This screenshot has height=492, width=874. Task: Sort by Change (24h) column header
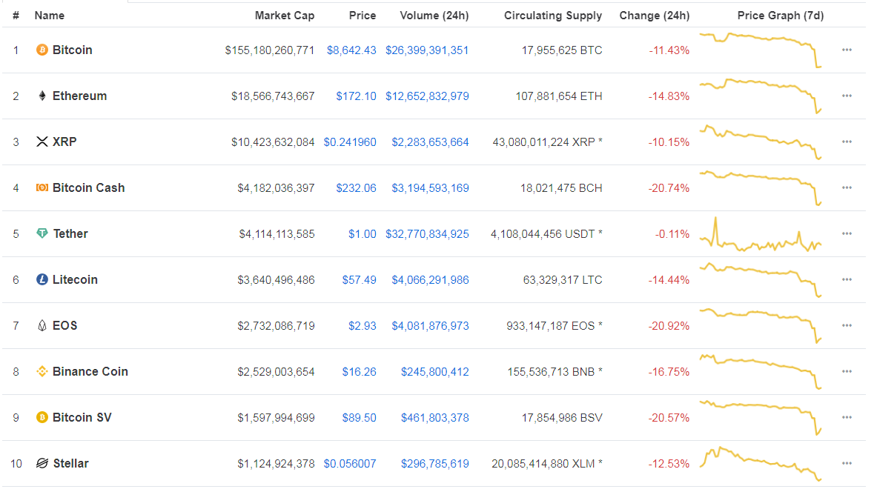point(655,16)
